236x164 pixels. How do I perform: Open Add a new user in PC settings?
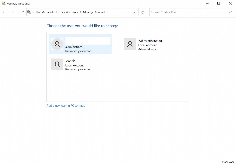click(x=65, y=106)
